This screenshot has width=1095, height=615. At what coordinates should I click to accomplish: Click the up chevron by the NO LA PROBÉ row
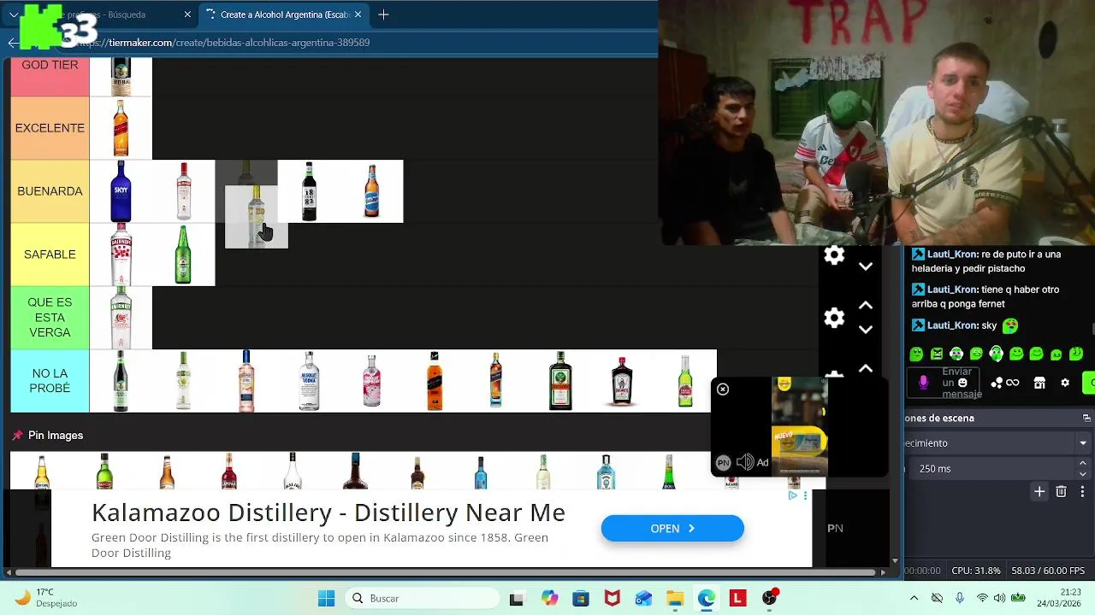(866, 369)
